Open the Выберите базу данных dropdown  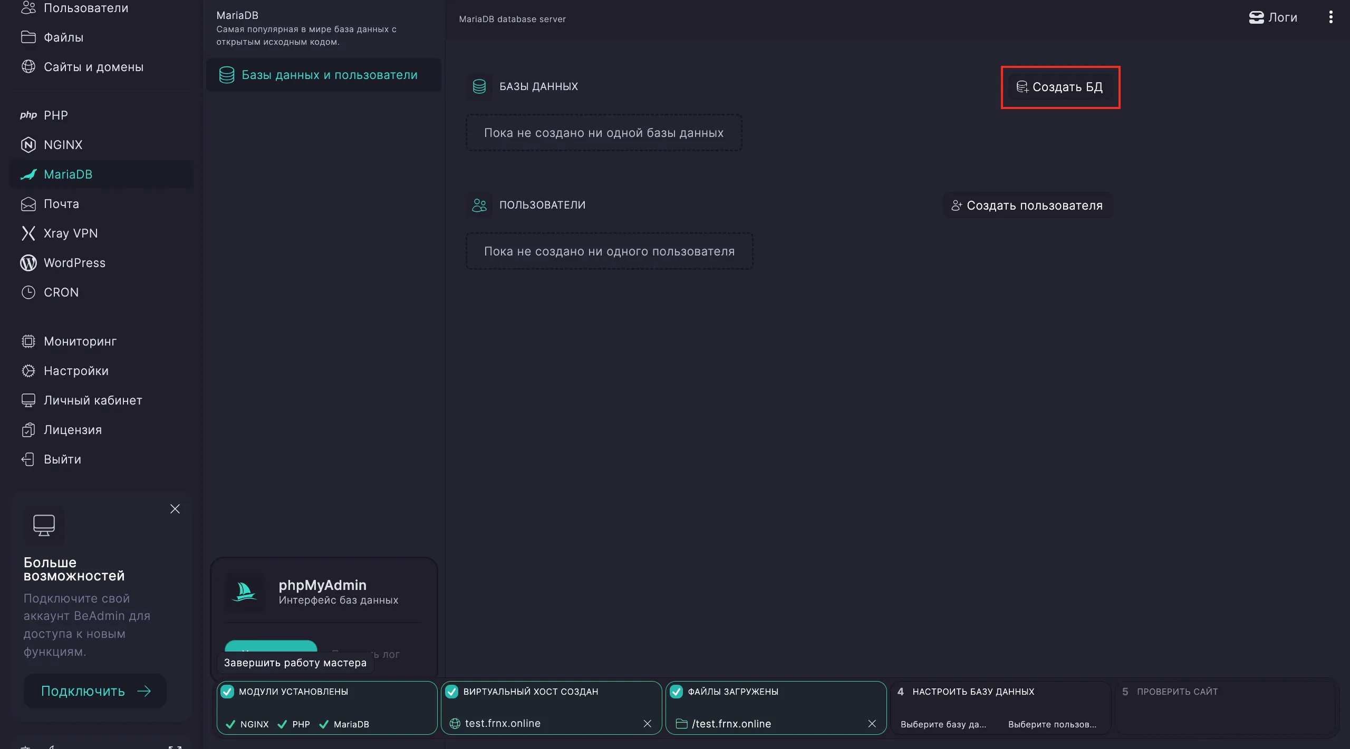tap(943, 724)
